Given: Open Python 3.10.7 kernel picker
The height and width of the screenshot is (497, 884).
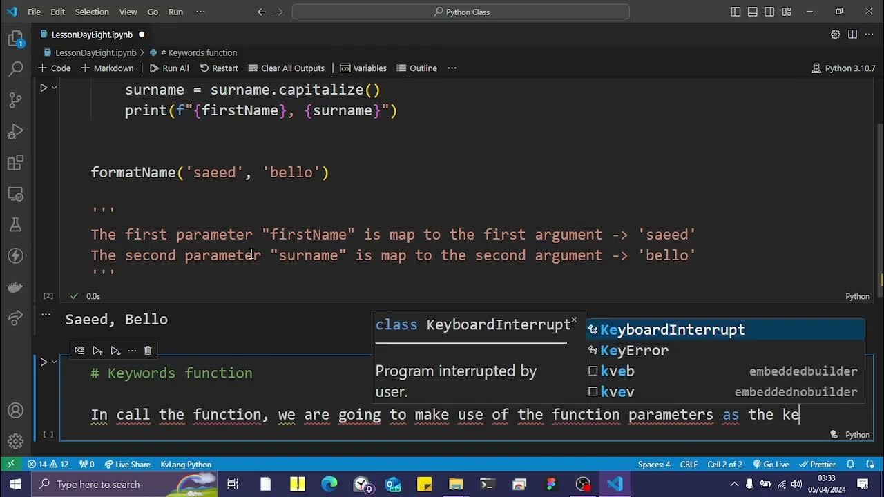Looking at the screenshot, I should (843, 68).
